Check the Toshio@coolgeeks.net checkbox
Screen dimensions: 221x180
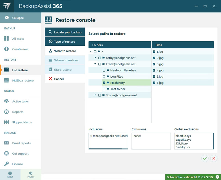pos(99,95)
